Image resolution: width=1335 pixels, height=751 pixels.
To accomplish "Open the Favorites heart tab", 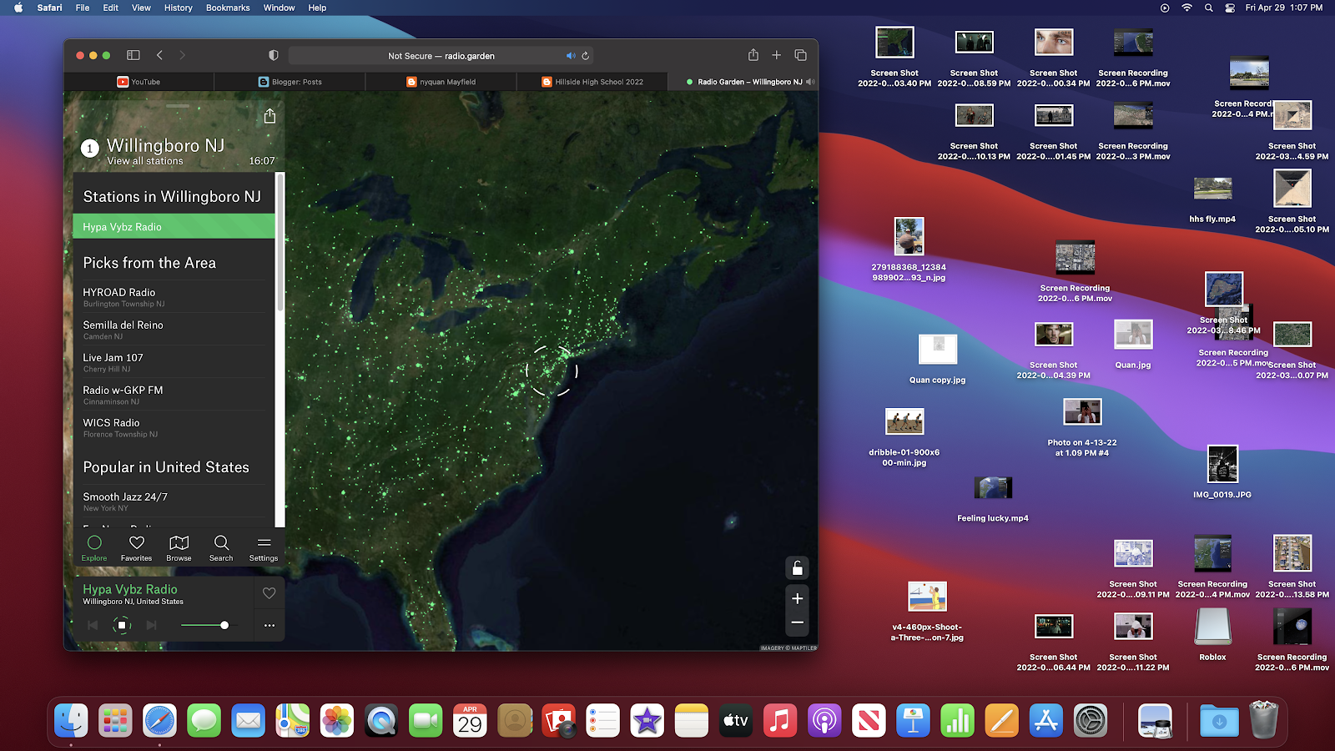I will point(136,548).
